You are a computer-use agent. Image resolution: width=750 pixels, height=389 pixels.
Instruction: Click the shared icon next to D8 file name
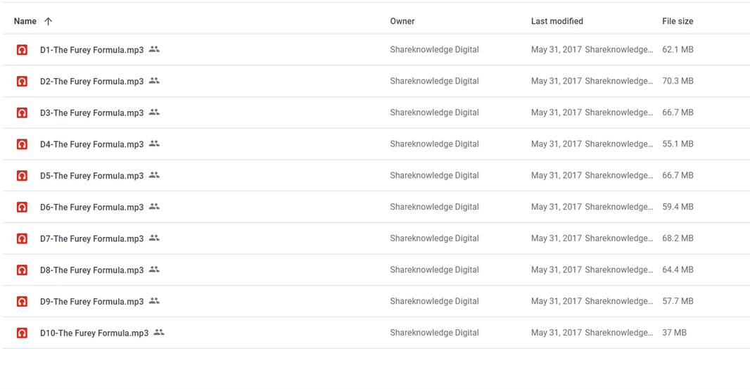(x=154, y=269)
